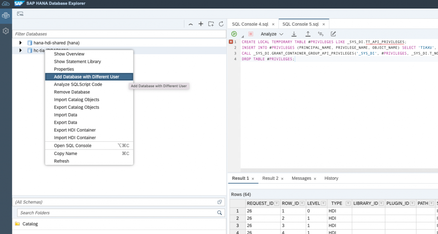Screen dimensions: 438x234
Task: Open LEVEL column filter dropdown
Action: point(323,203)
